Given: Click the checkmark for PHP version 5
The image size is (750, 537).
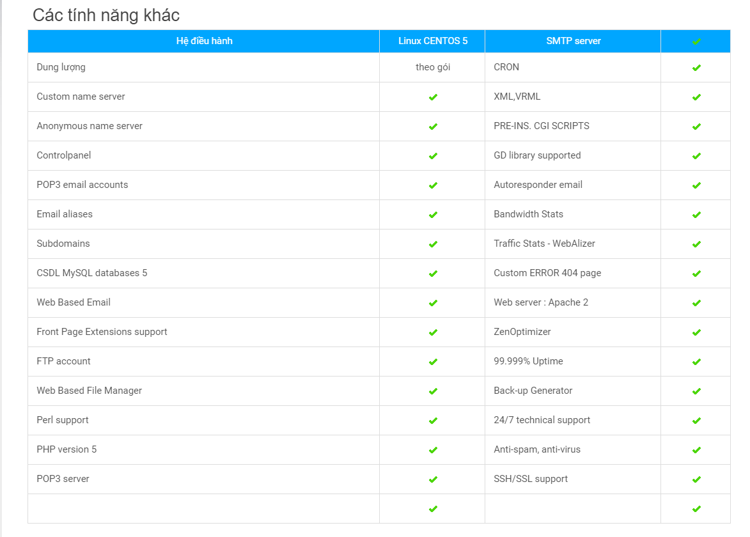Looking at the screenshot, I should coord(433,450).
